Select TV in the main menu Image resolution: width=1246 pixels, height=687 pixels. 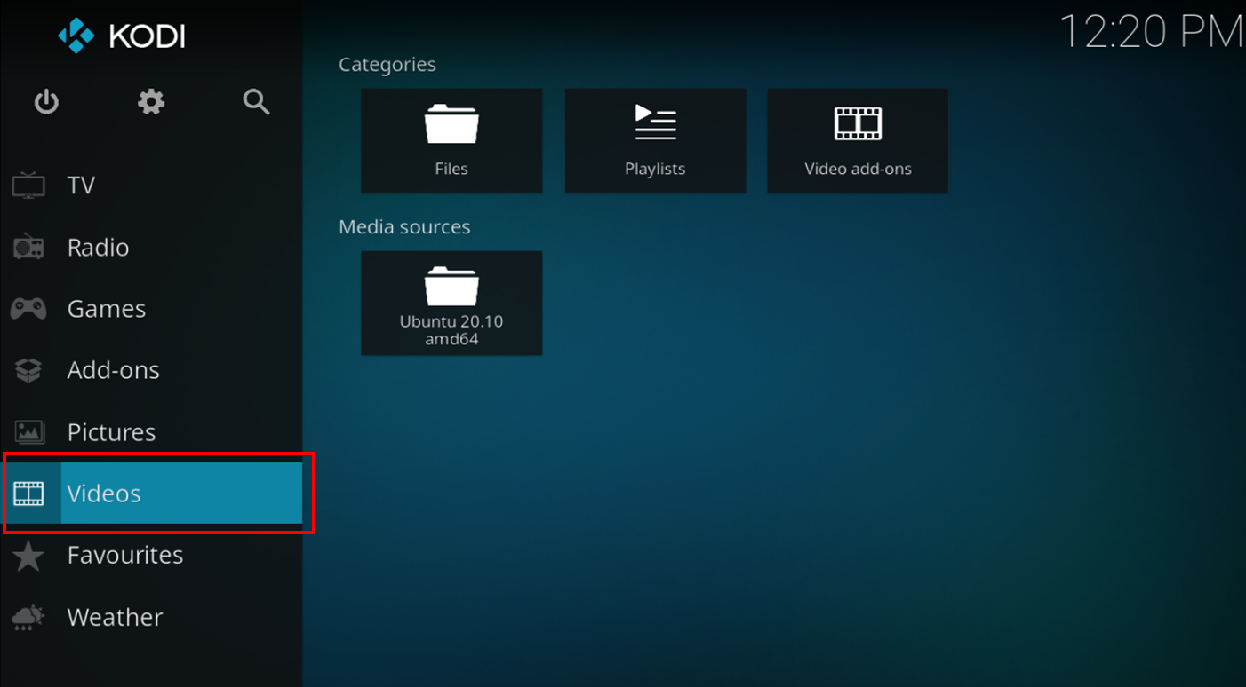(x=151, y=186)
